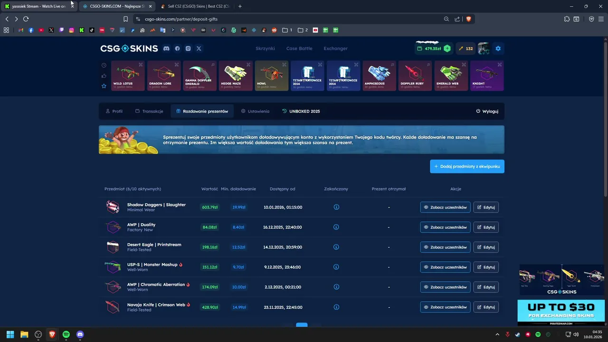
Task: Open File Explorer from the taskbar
Action: tap(24, 334)
